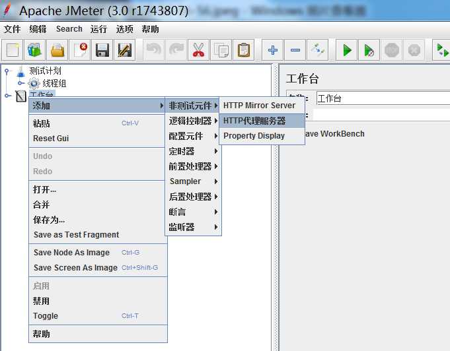This screenshot has height=351, width=450.
Task: Click the Toggle enable/disable toolbar icon
Action: 317,50
